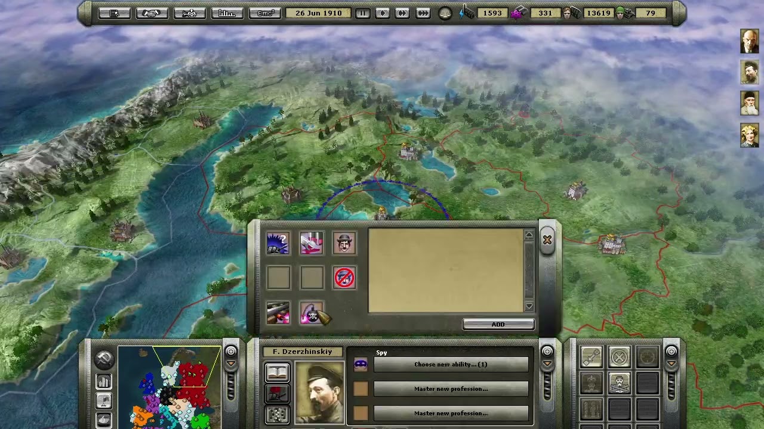The width and height of the screenshot is (764, 429).
Task: Open the E=mc² technology screen
Action: tap(265, 13)
